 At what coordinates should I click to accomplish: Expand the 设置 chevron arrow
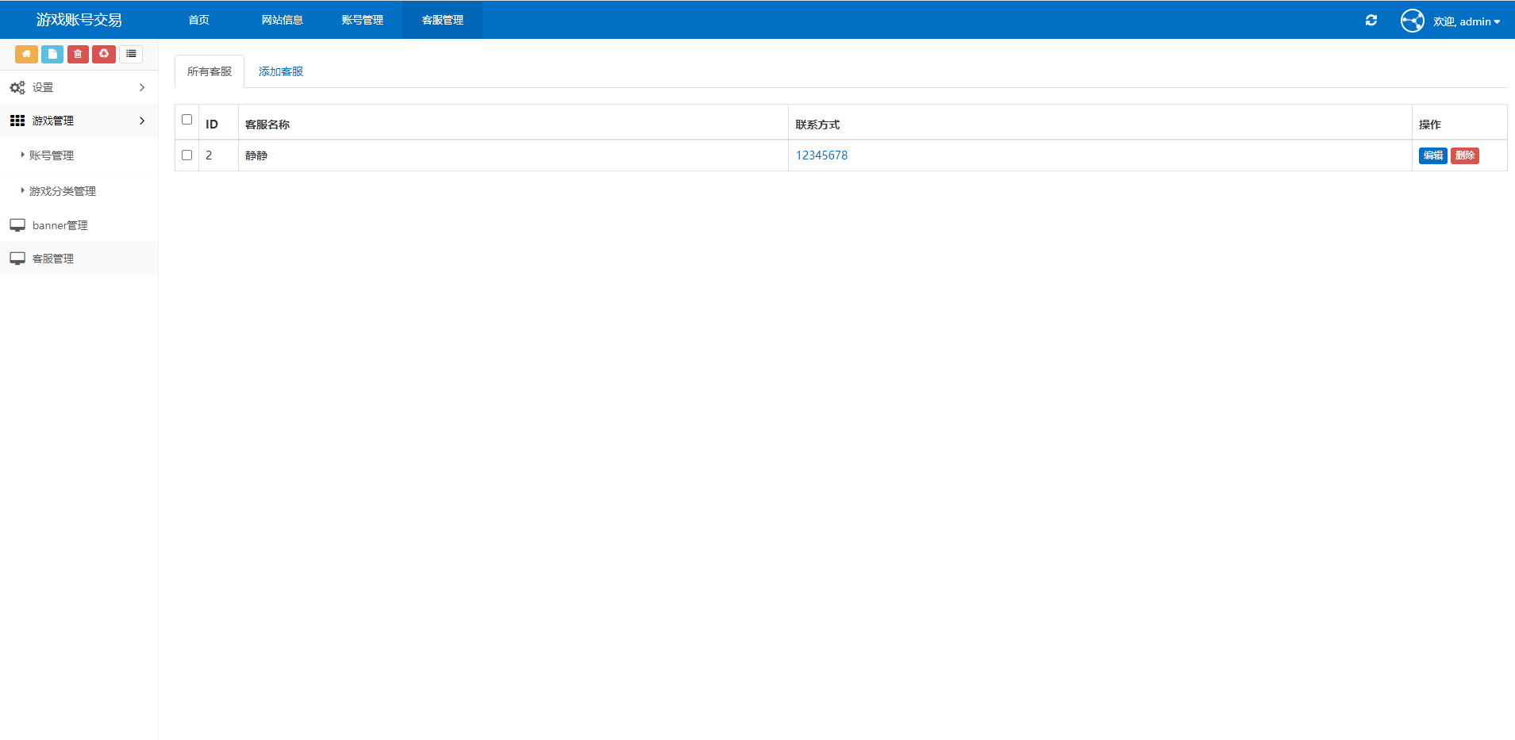142,87
